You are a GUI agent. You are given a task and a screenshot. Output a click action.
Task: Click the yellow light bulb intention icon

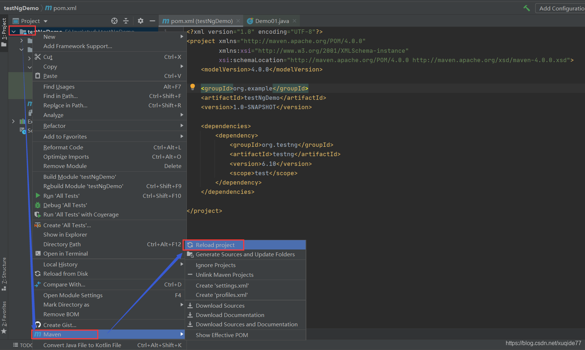click(x=193, y=87)
